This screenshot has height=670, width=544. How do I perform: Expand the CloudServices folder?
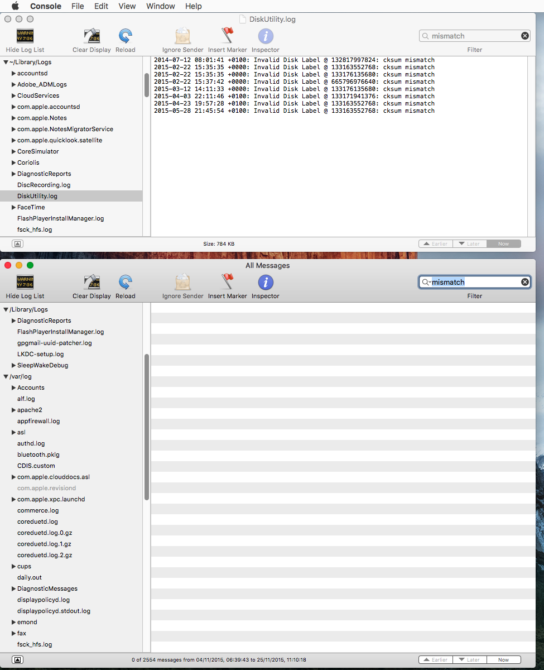(13, 95)
